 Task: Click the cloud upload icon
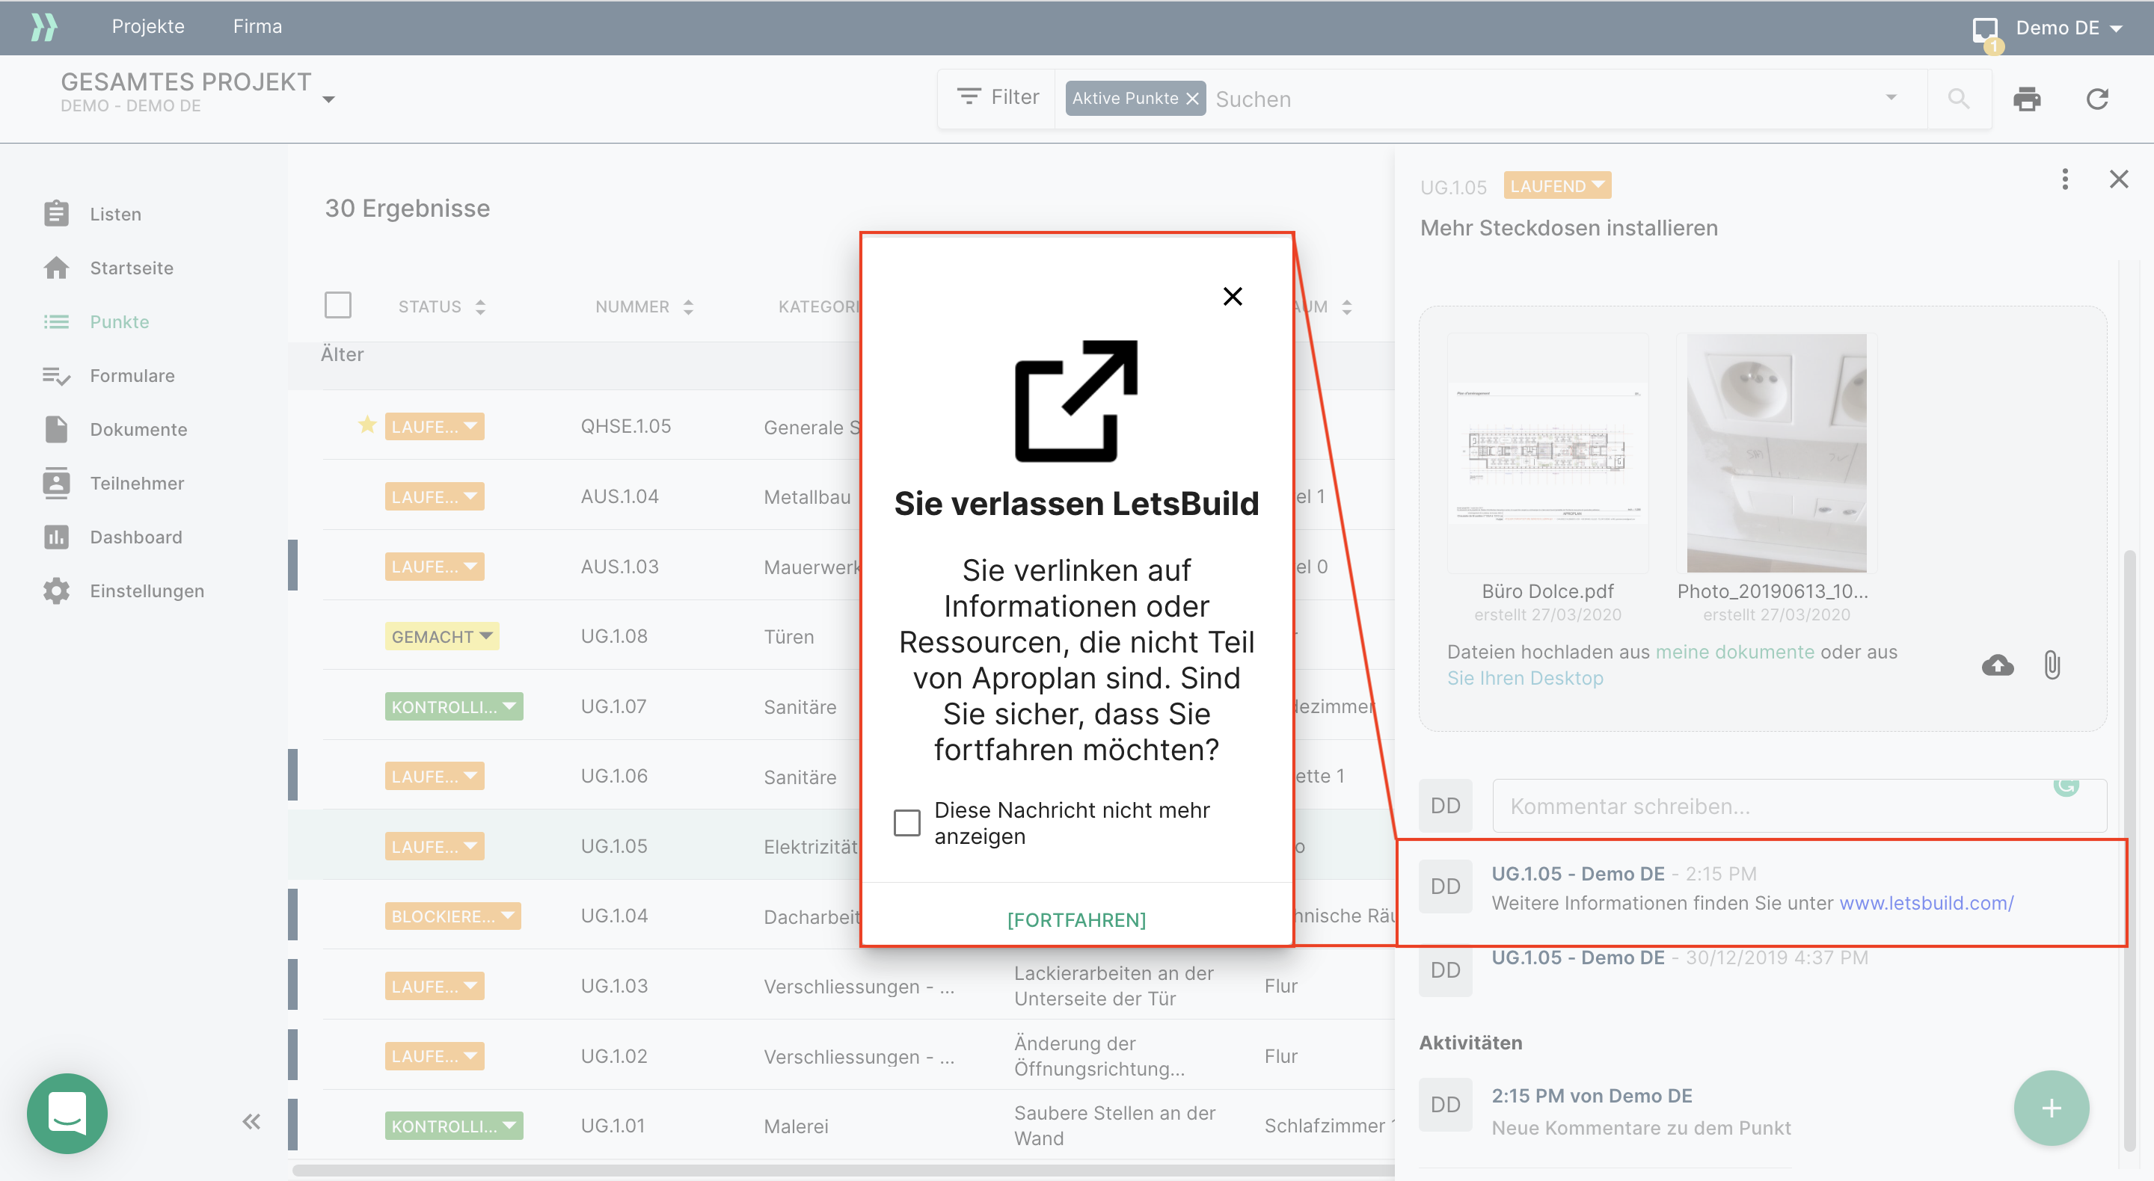1998,665
